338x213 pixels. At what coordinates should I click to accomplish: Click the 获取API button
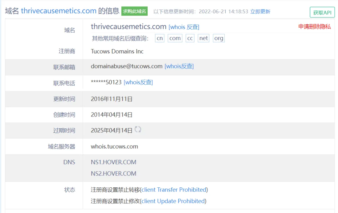[x=322, y=12]
